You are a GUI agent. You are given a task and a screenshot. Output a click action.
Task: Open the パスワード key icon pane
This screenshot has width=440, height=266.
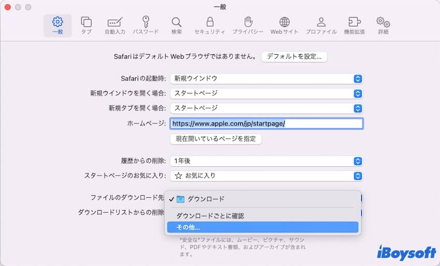click(x=145, y=26)
